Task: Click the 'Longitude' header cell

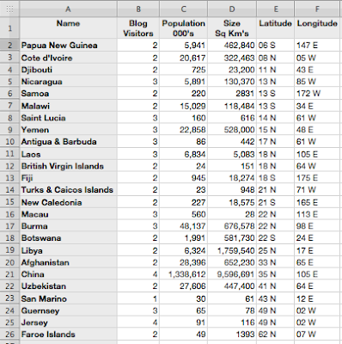Action: pyautogui.click(x=317, y=28)
